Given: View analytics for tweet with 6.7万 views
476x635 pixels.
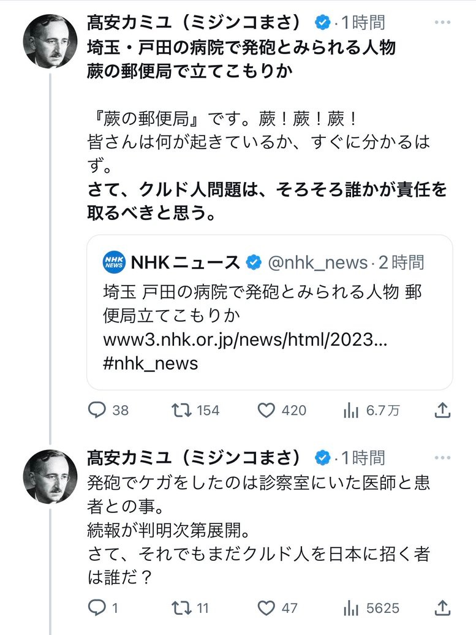Looking at the screenshot, I should (x=351, y=411).
